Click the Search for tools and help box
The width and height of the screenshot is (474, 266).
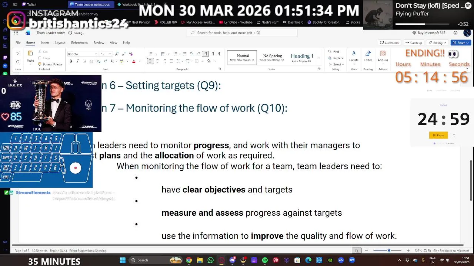pos(242,33)
